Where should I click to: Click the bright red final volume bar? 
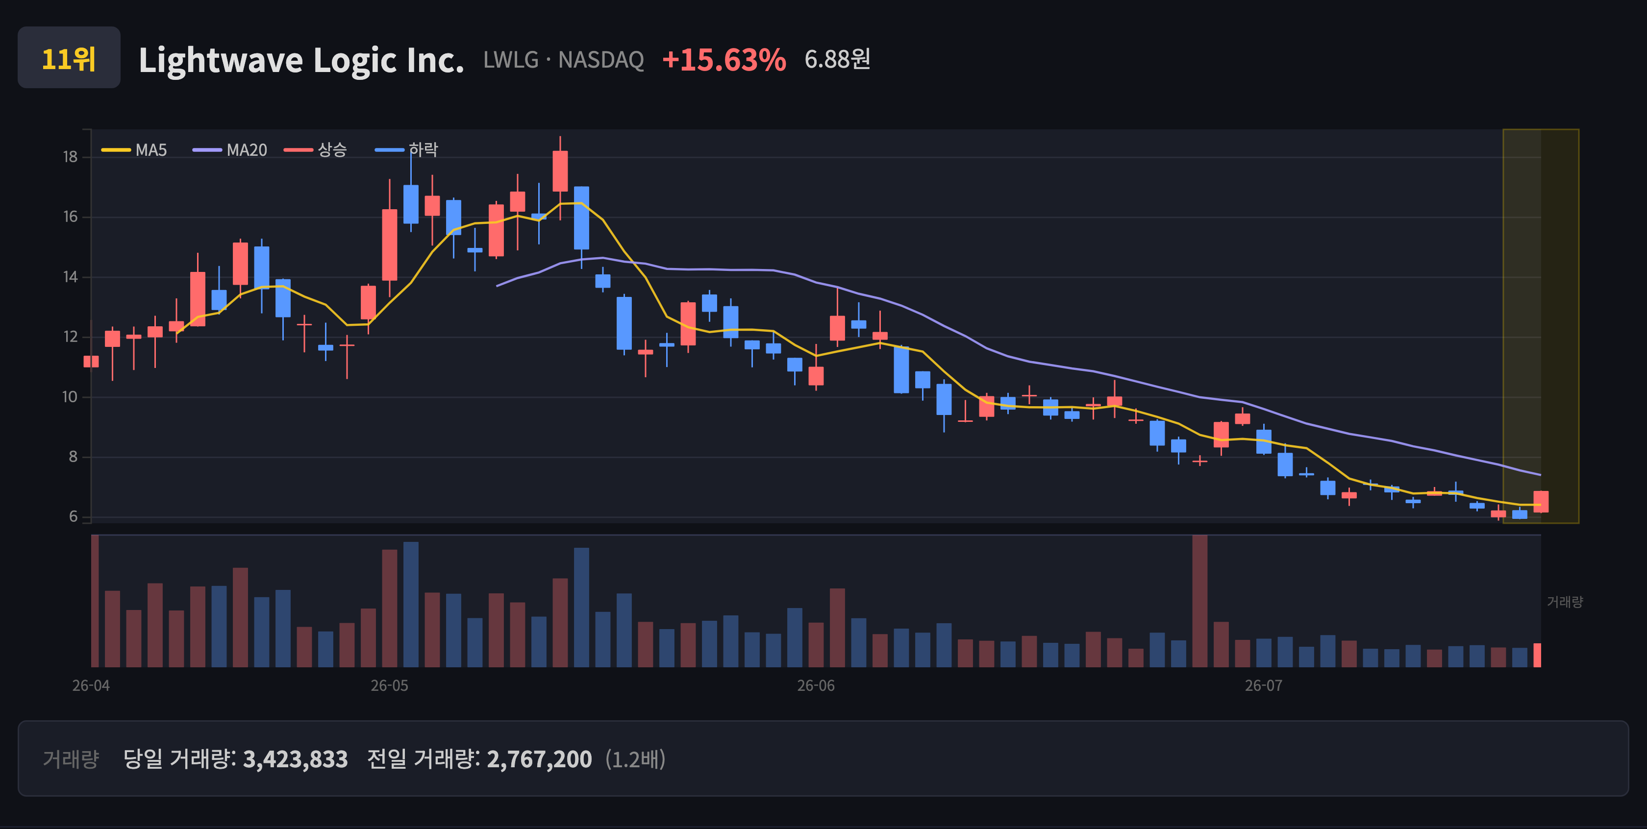pos(1538,655)
